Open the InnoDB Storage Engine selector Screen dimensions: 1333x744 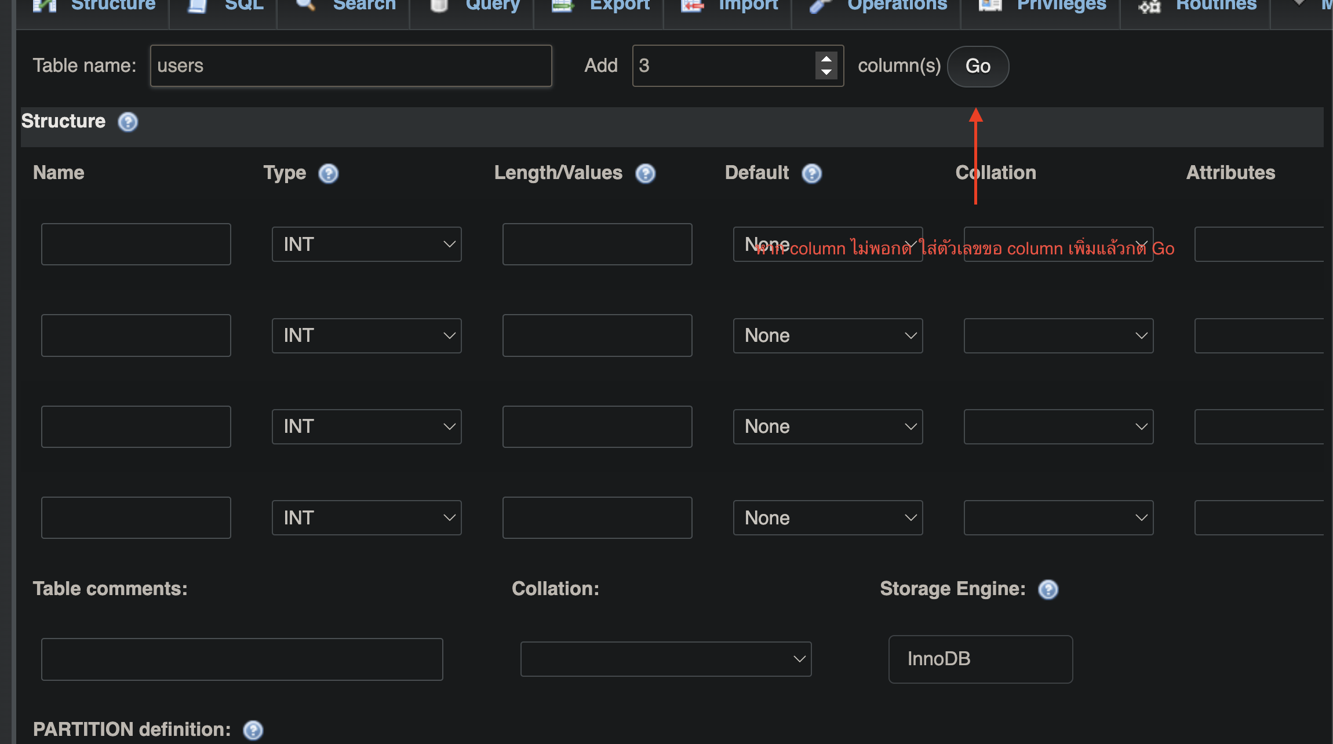pyautogui.click(x=981, y=659)
